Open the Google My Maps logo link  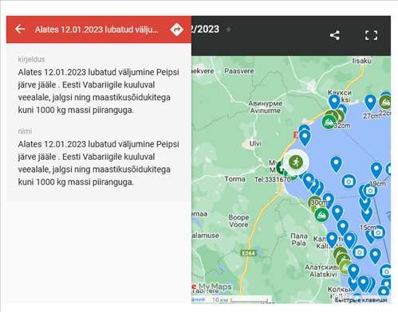point(212,287)
